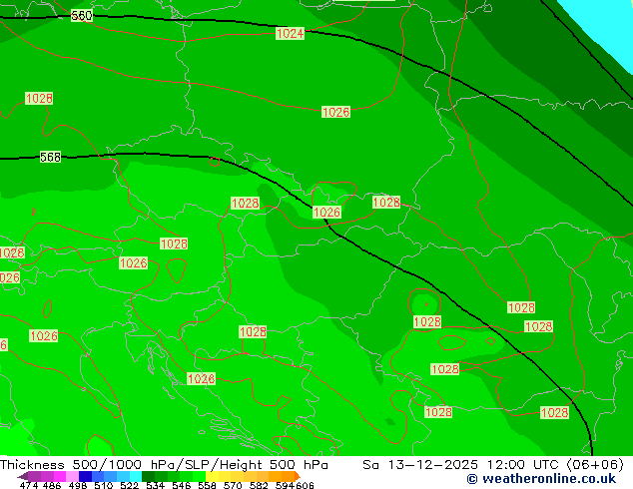
Task: Click the legend value 510
Action: click(104, 485)
